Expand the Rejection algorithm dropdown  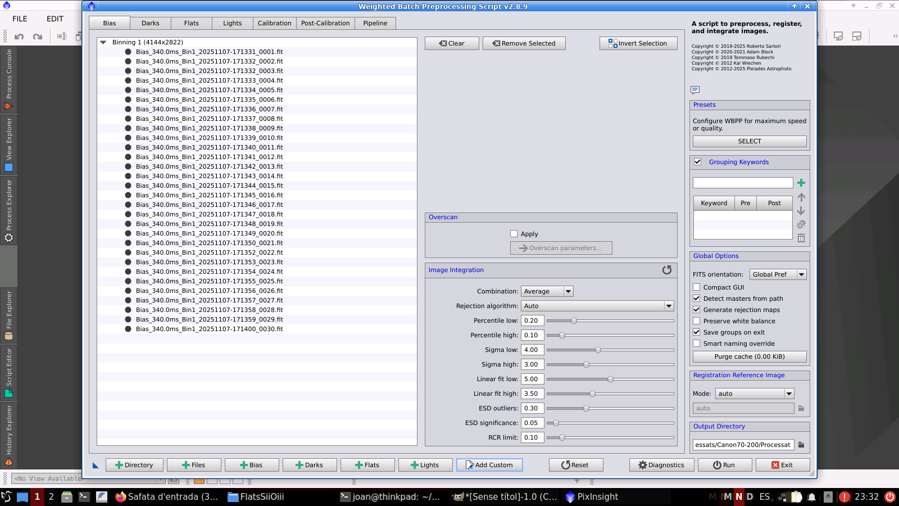click(x=597, y=306)
